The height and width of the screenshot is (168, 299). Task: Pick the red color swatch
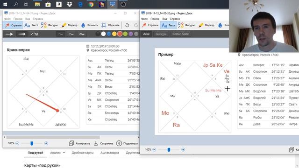pos(120,34)
